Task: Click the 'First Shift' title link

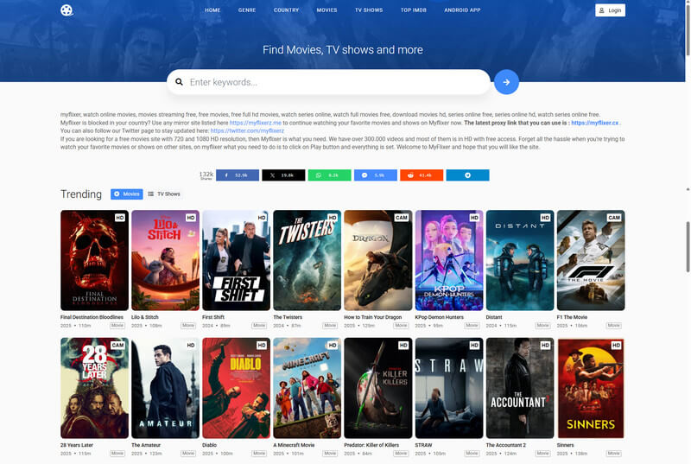Action: (x=213, y=317)
